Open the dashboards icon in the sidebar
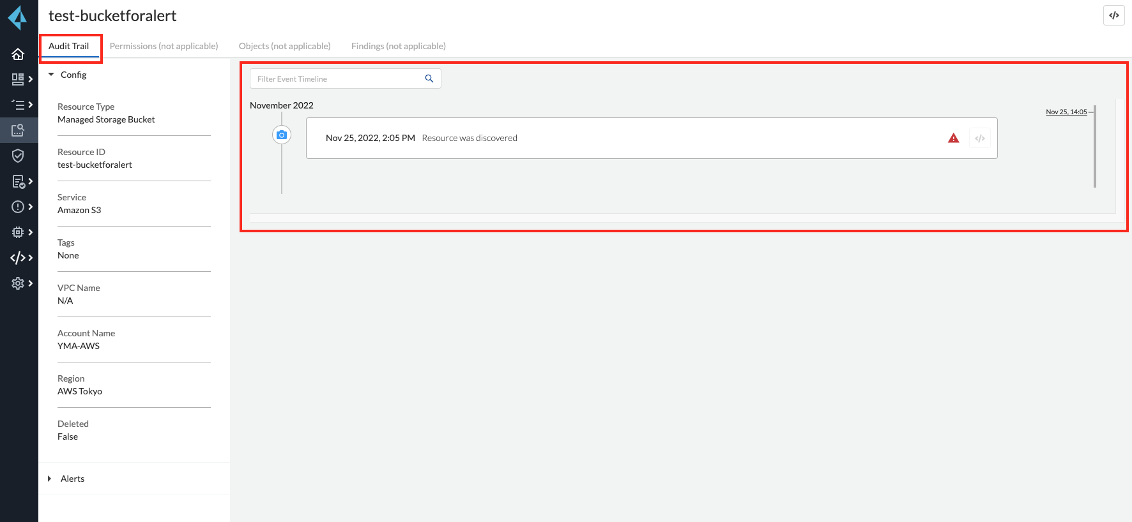 18,79
